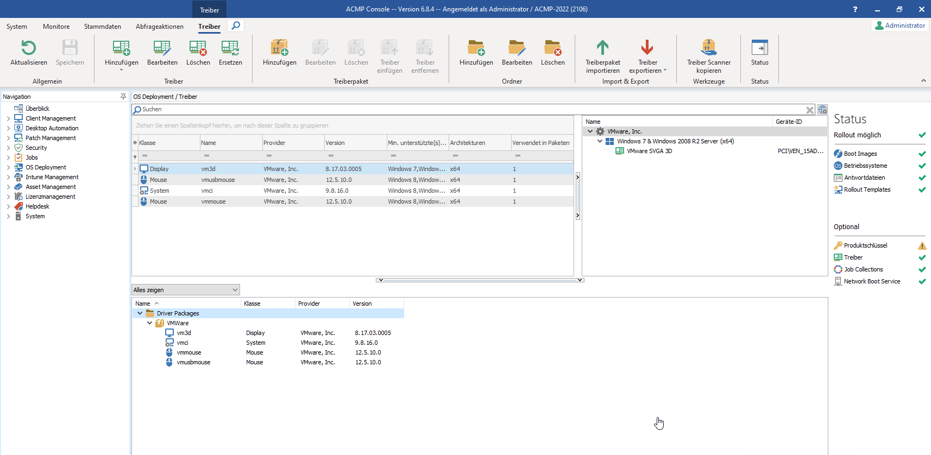
Task: Click the Aktualisieren refresh icon
Action: click(28, 48)
